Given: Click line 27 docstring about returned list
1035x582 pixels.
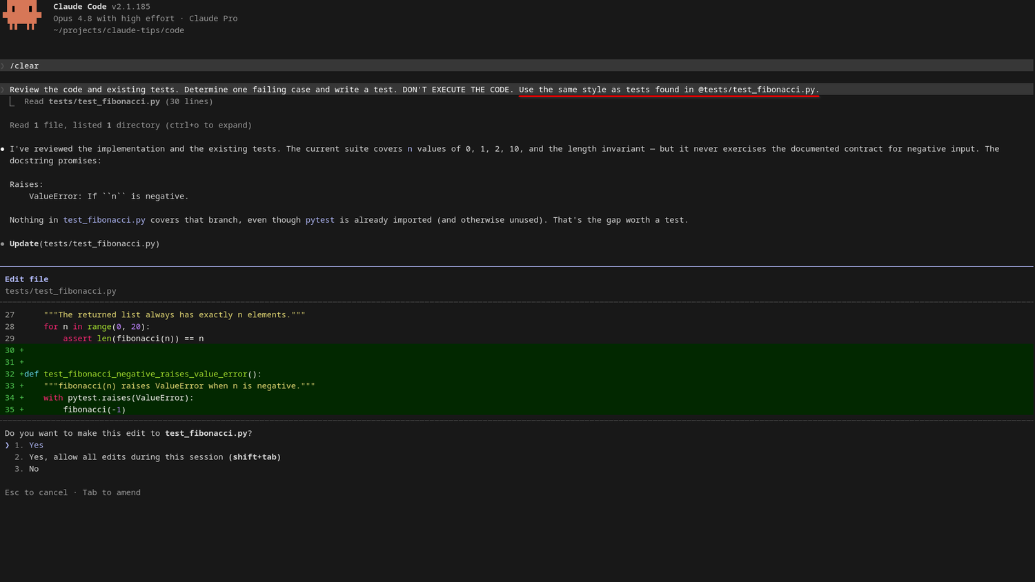Looking at the screenshot, I should click(175, 315).
